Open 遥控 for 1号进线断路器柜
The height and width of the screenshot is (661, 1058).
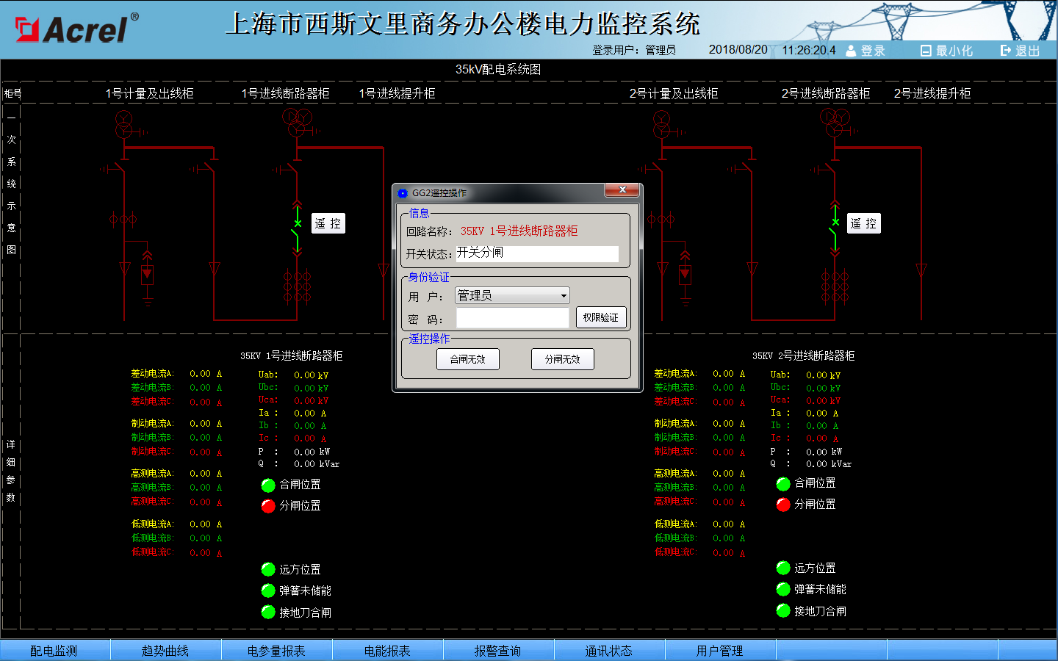pyautogui.click(x=328, y=223)
